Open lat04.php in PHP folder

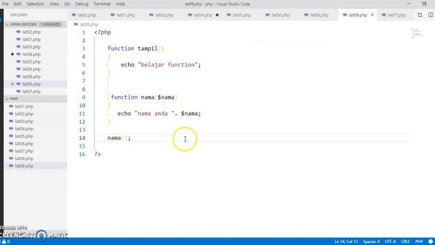tap(24, 129)
